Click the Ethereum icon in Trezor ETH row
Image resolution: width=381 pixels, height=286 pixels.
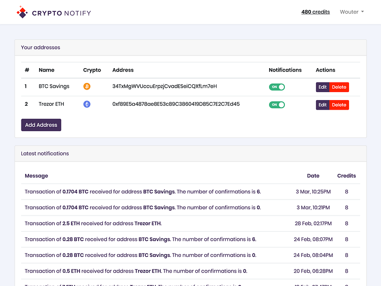pyautogui.click(x=87, y=104)
